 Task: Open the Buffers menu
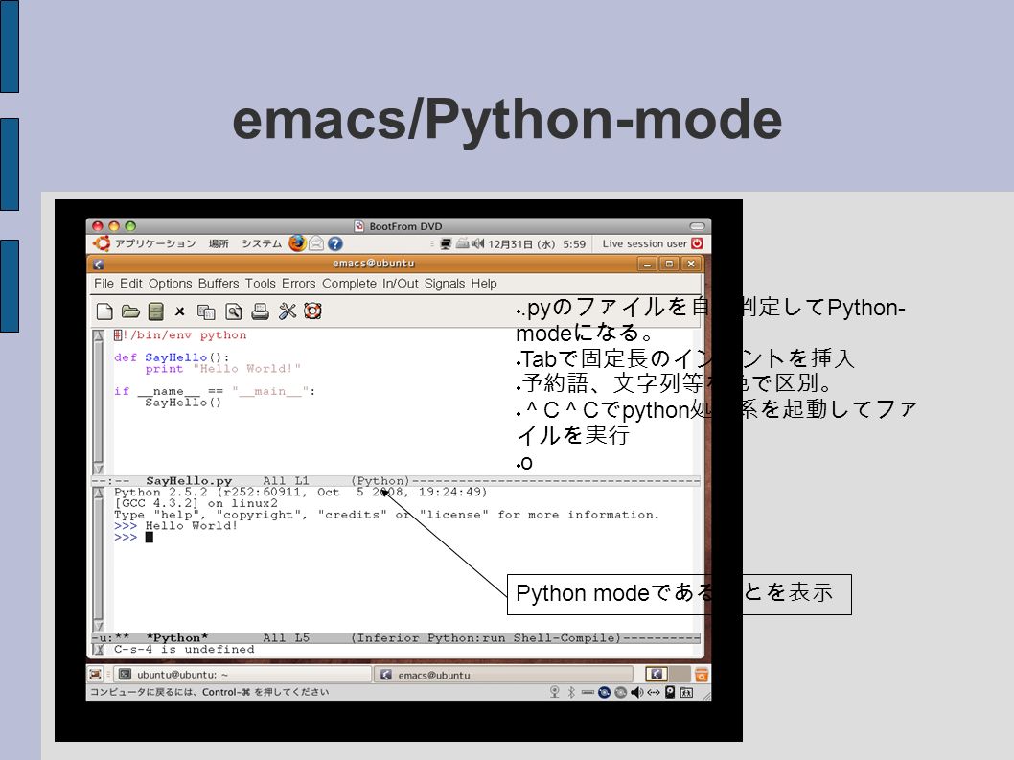pyautogui.click(x=219, y=284)
